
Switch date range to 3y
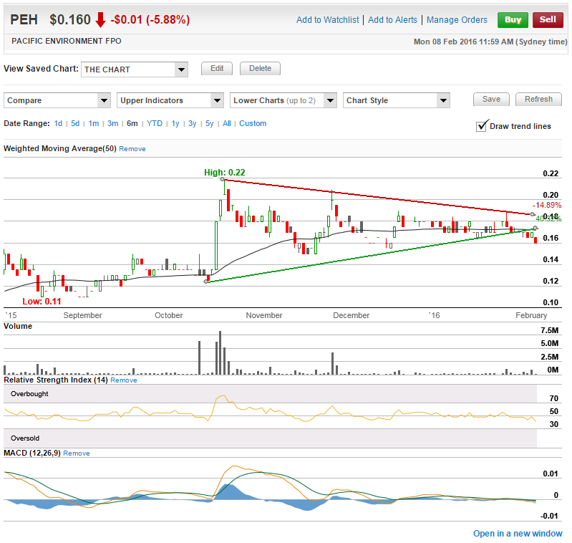click(193, 123)
